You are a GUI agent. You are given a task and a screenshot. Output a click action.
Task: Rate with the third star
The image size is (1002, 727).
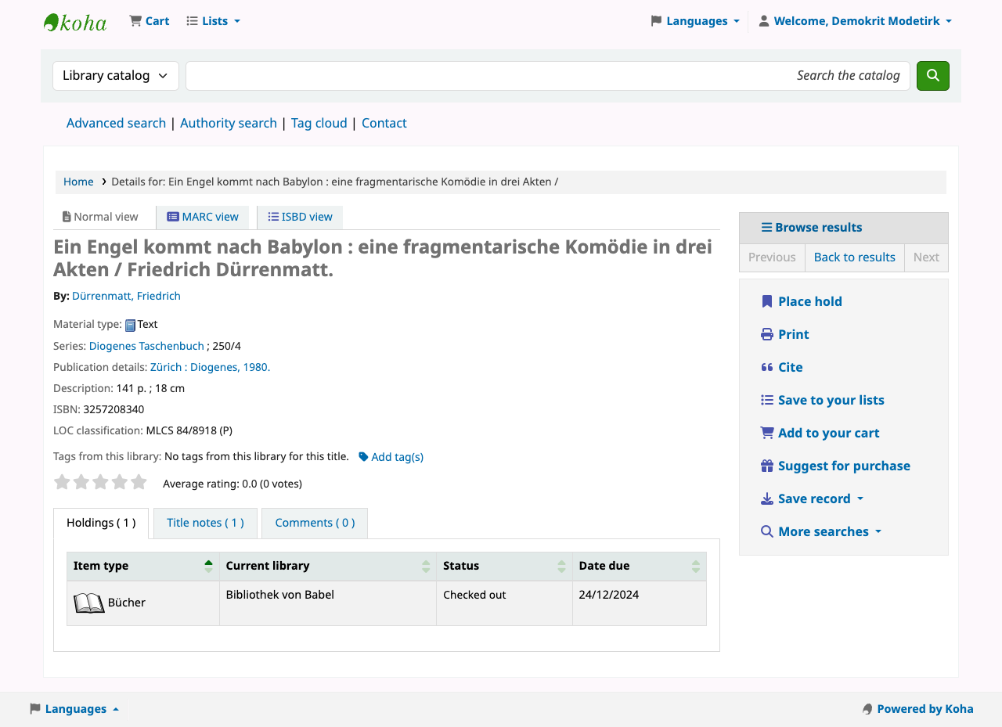[100, 482]
